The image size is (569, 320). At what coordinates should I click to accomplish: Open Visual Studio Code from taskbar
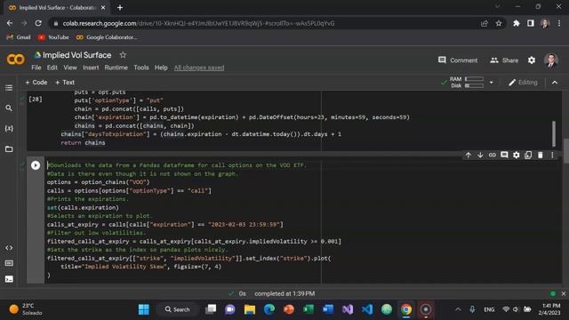367,309
